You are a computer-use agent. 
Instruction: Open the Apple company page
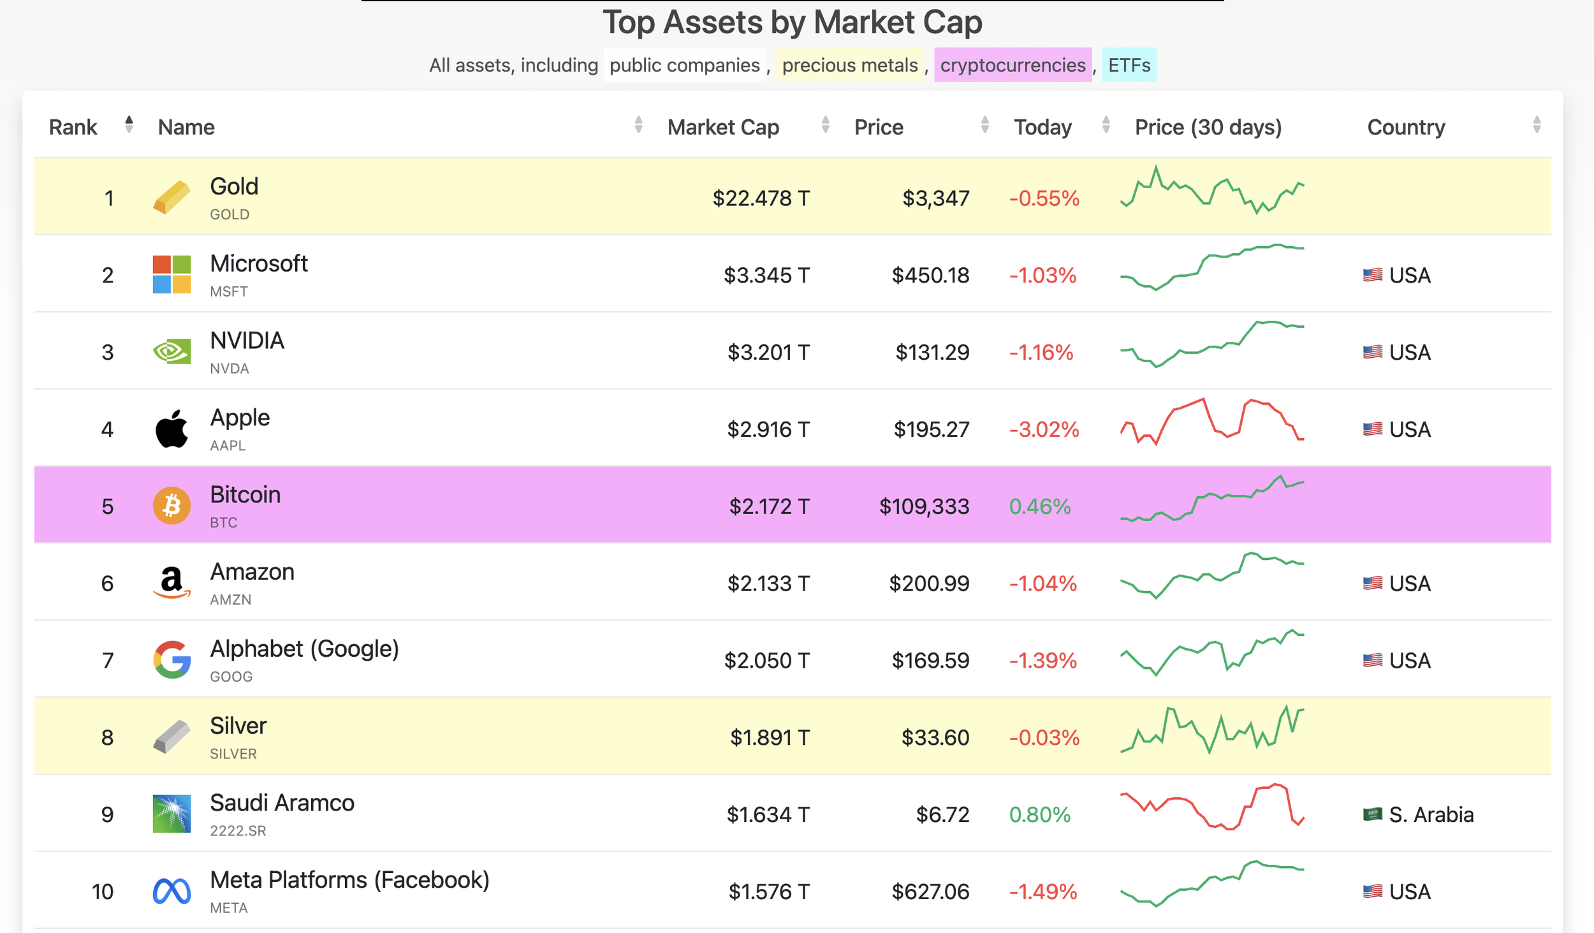click(x=240, y=418)
